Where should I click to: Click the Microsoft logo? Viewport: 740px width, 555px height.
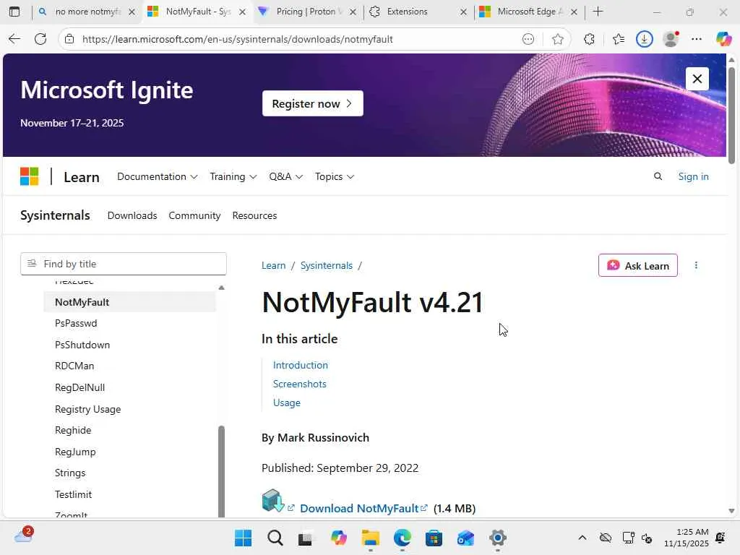[29, 176]
